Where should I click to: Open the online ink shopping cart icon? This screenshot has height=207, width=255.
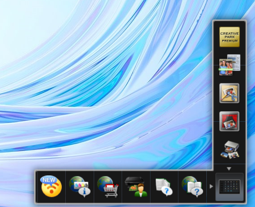(x=108, y=187)
